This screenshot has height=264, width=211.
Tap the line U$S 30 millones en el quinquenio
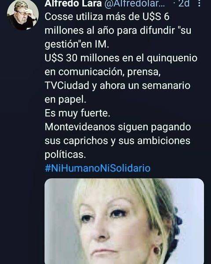pyautogui.click(x=121, y=58)
